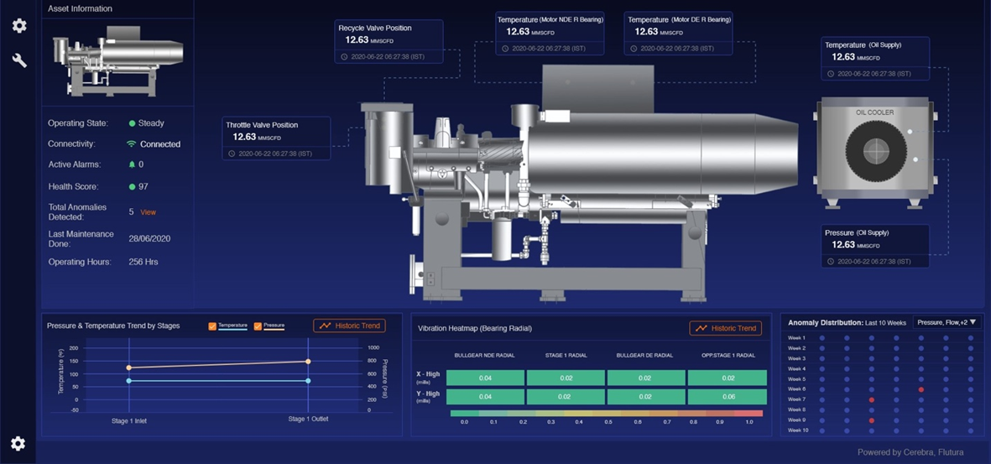Select the Throttle Valve Position card
991x464 pixels.
276,138
